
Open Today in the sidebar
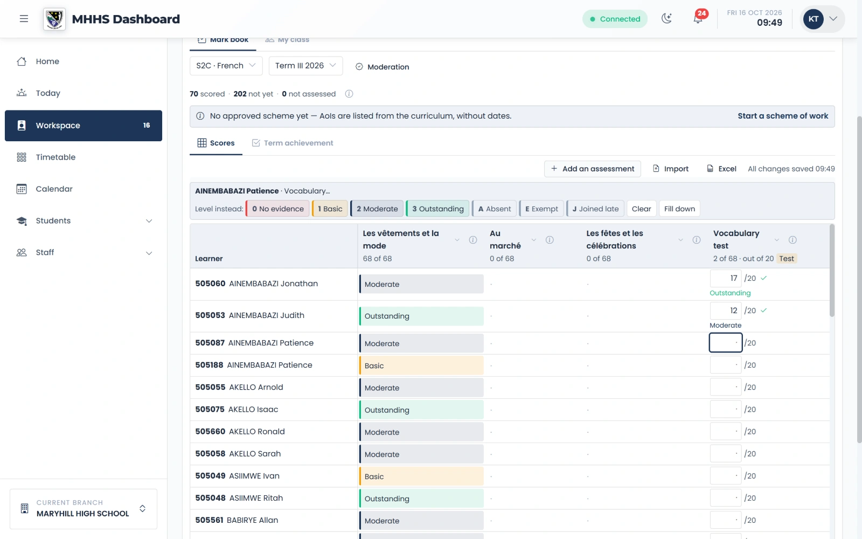[x=84, y=93]
